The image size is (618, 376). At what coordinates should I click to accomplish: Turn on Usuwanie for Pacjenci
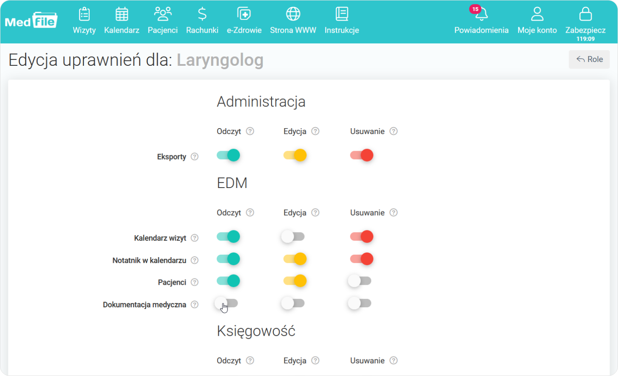point(360,281)
